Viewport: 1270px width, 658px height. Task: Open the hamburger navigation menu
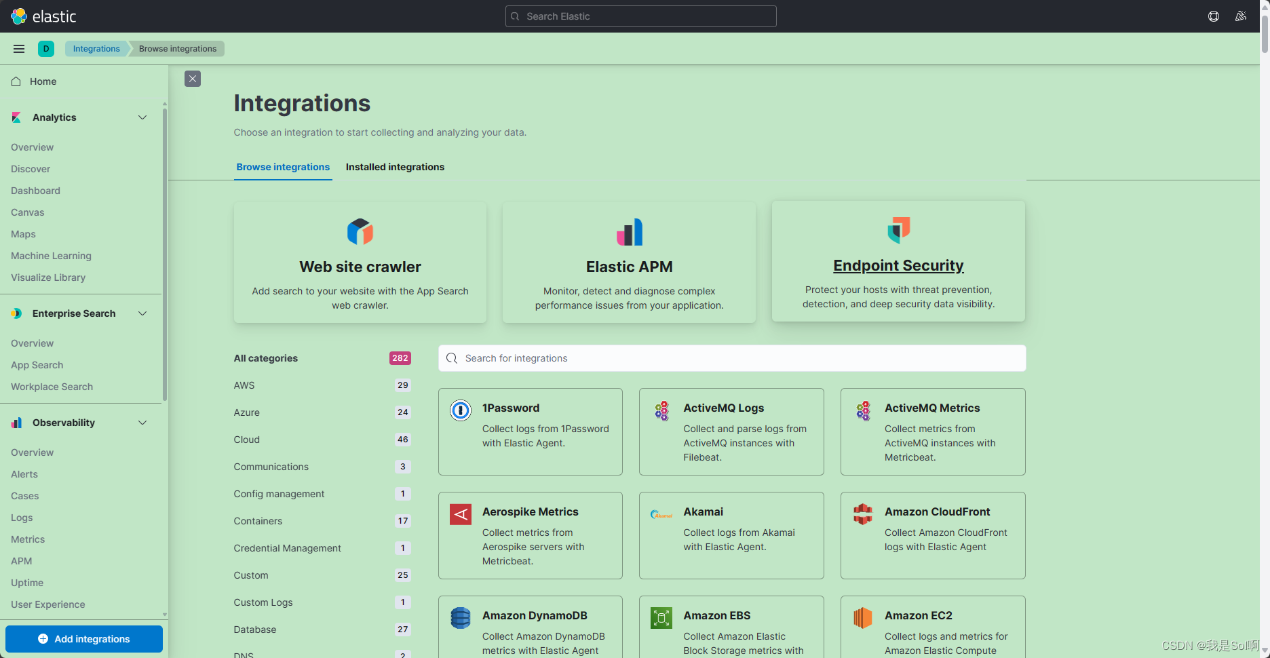(x=18, y=48)
